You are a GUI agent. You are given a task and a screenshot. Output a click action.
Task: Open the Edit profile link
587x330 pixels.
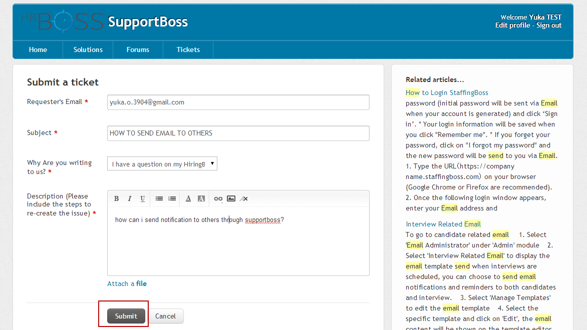point(512,25)
